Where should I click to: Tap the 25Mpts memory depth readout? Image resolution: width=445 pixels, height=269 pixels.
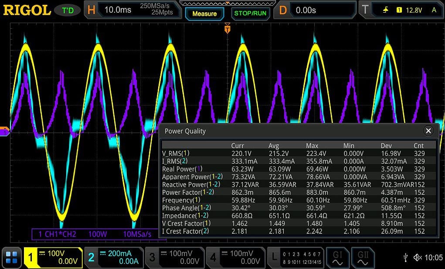[x=162, y=13]
